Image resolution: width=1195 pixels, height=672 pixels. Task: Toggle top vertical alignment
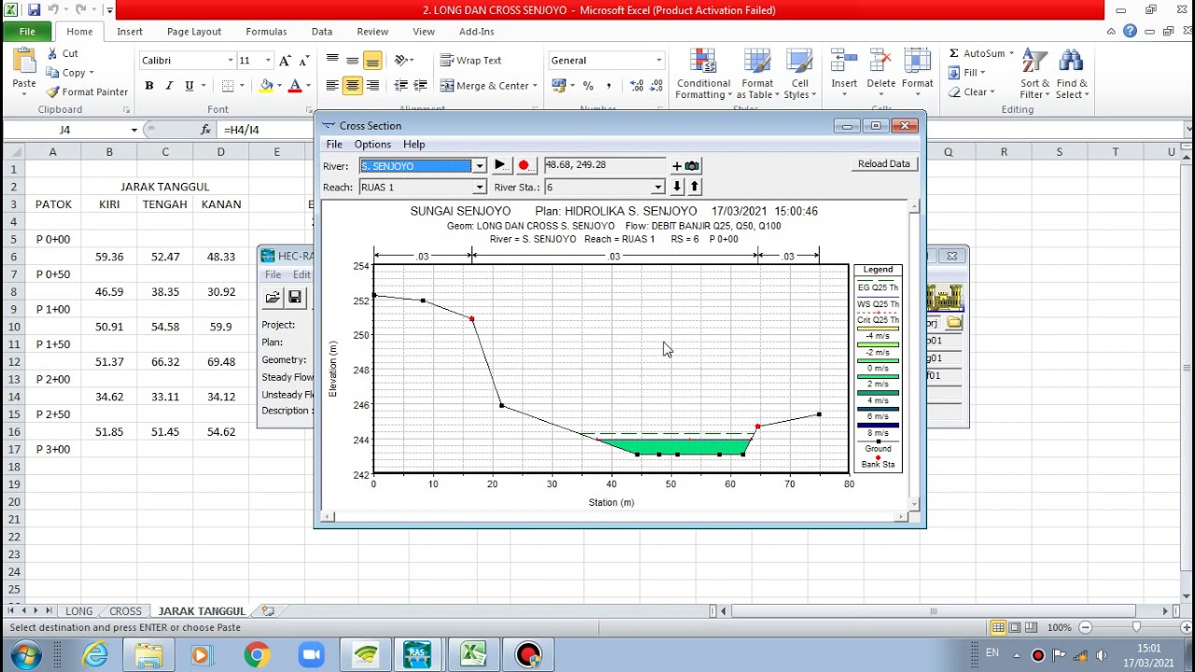[x=332, y=61]
